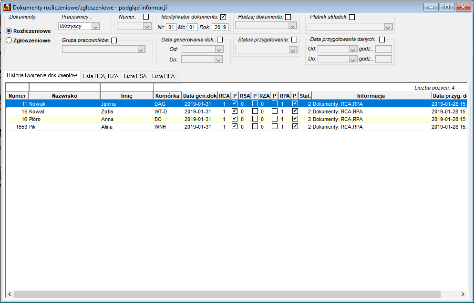
Task: Expand the Płatnik składek dropdown
Action: 389,27
